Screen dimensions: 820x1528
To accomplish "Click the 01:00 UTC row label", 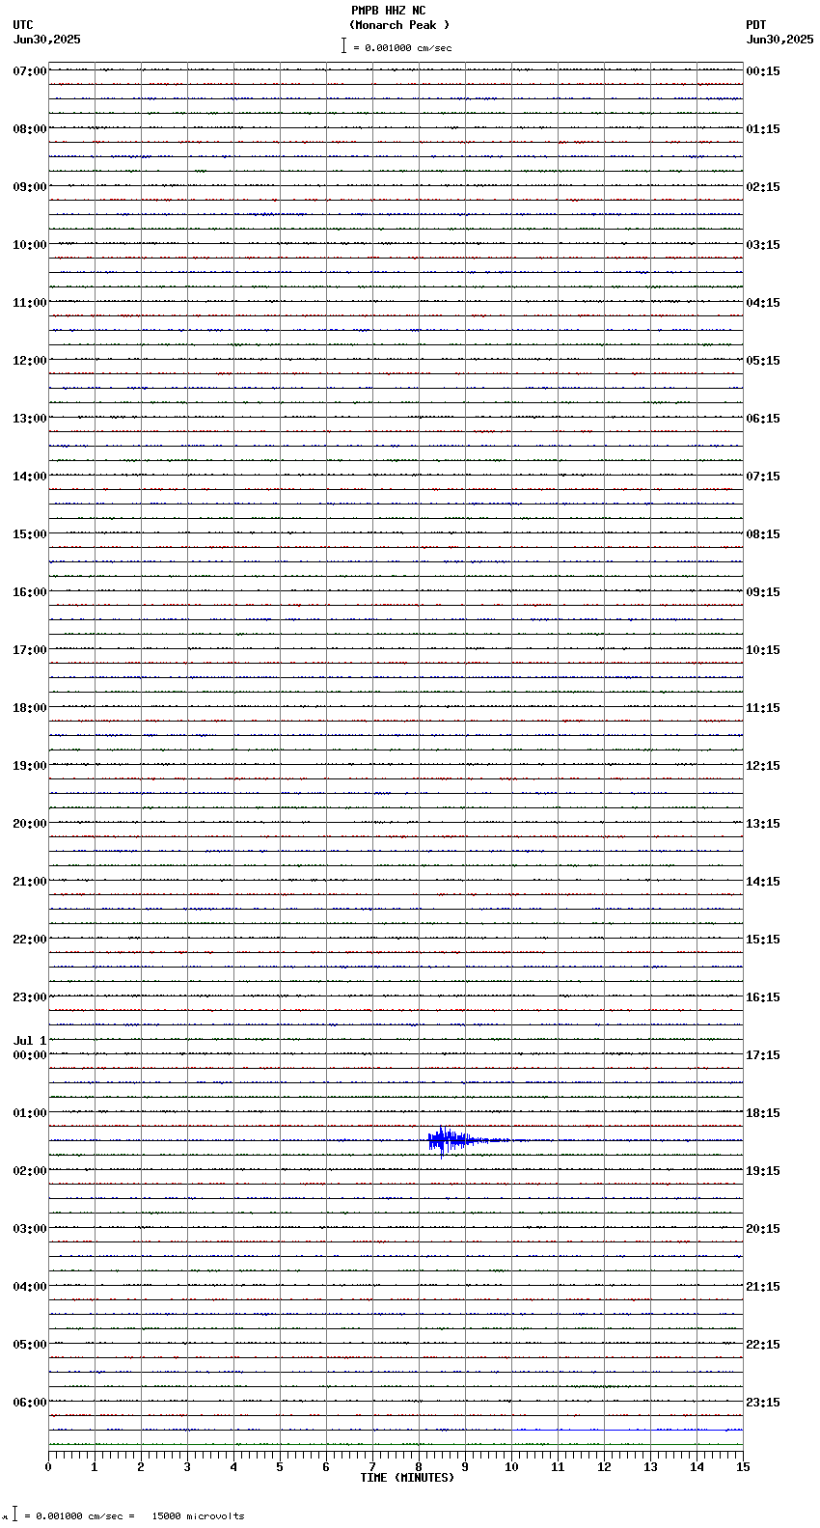I will click(x=30, y=1113).
